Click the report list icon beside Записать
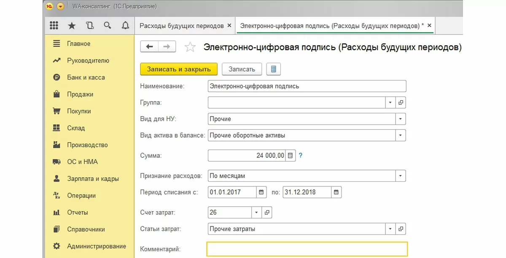 pos(273,69)
